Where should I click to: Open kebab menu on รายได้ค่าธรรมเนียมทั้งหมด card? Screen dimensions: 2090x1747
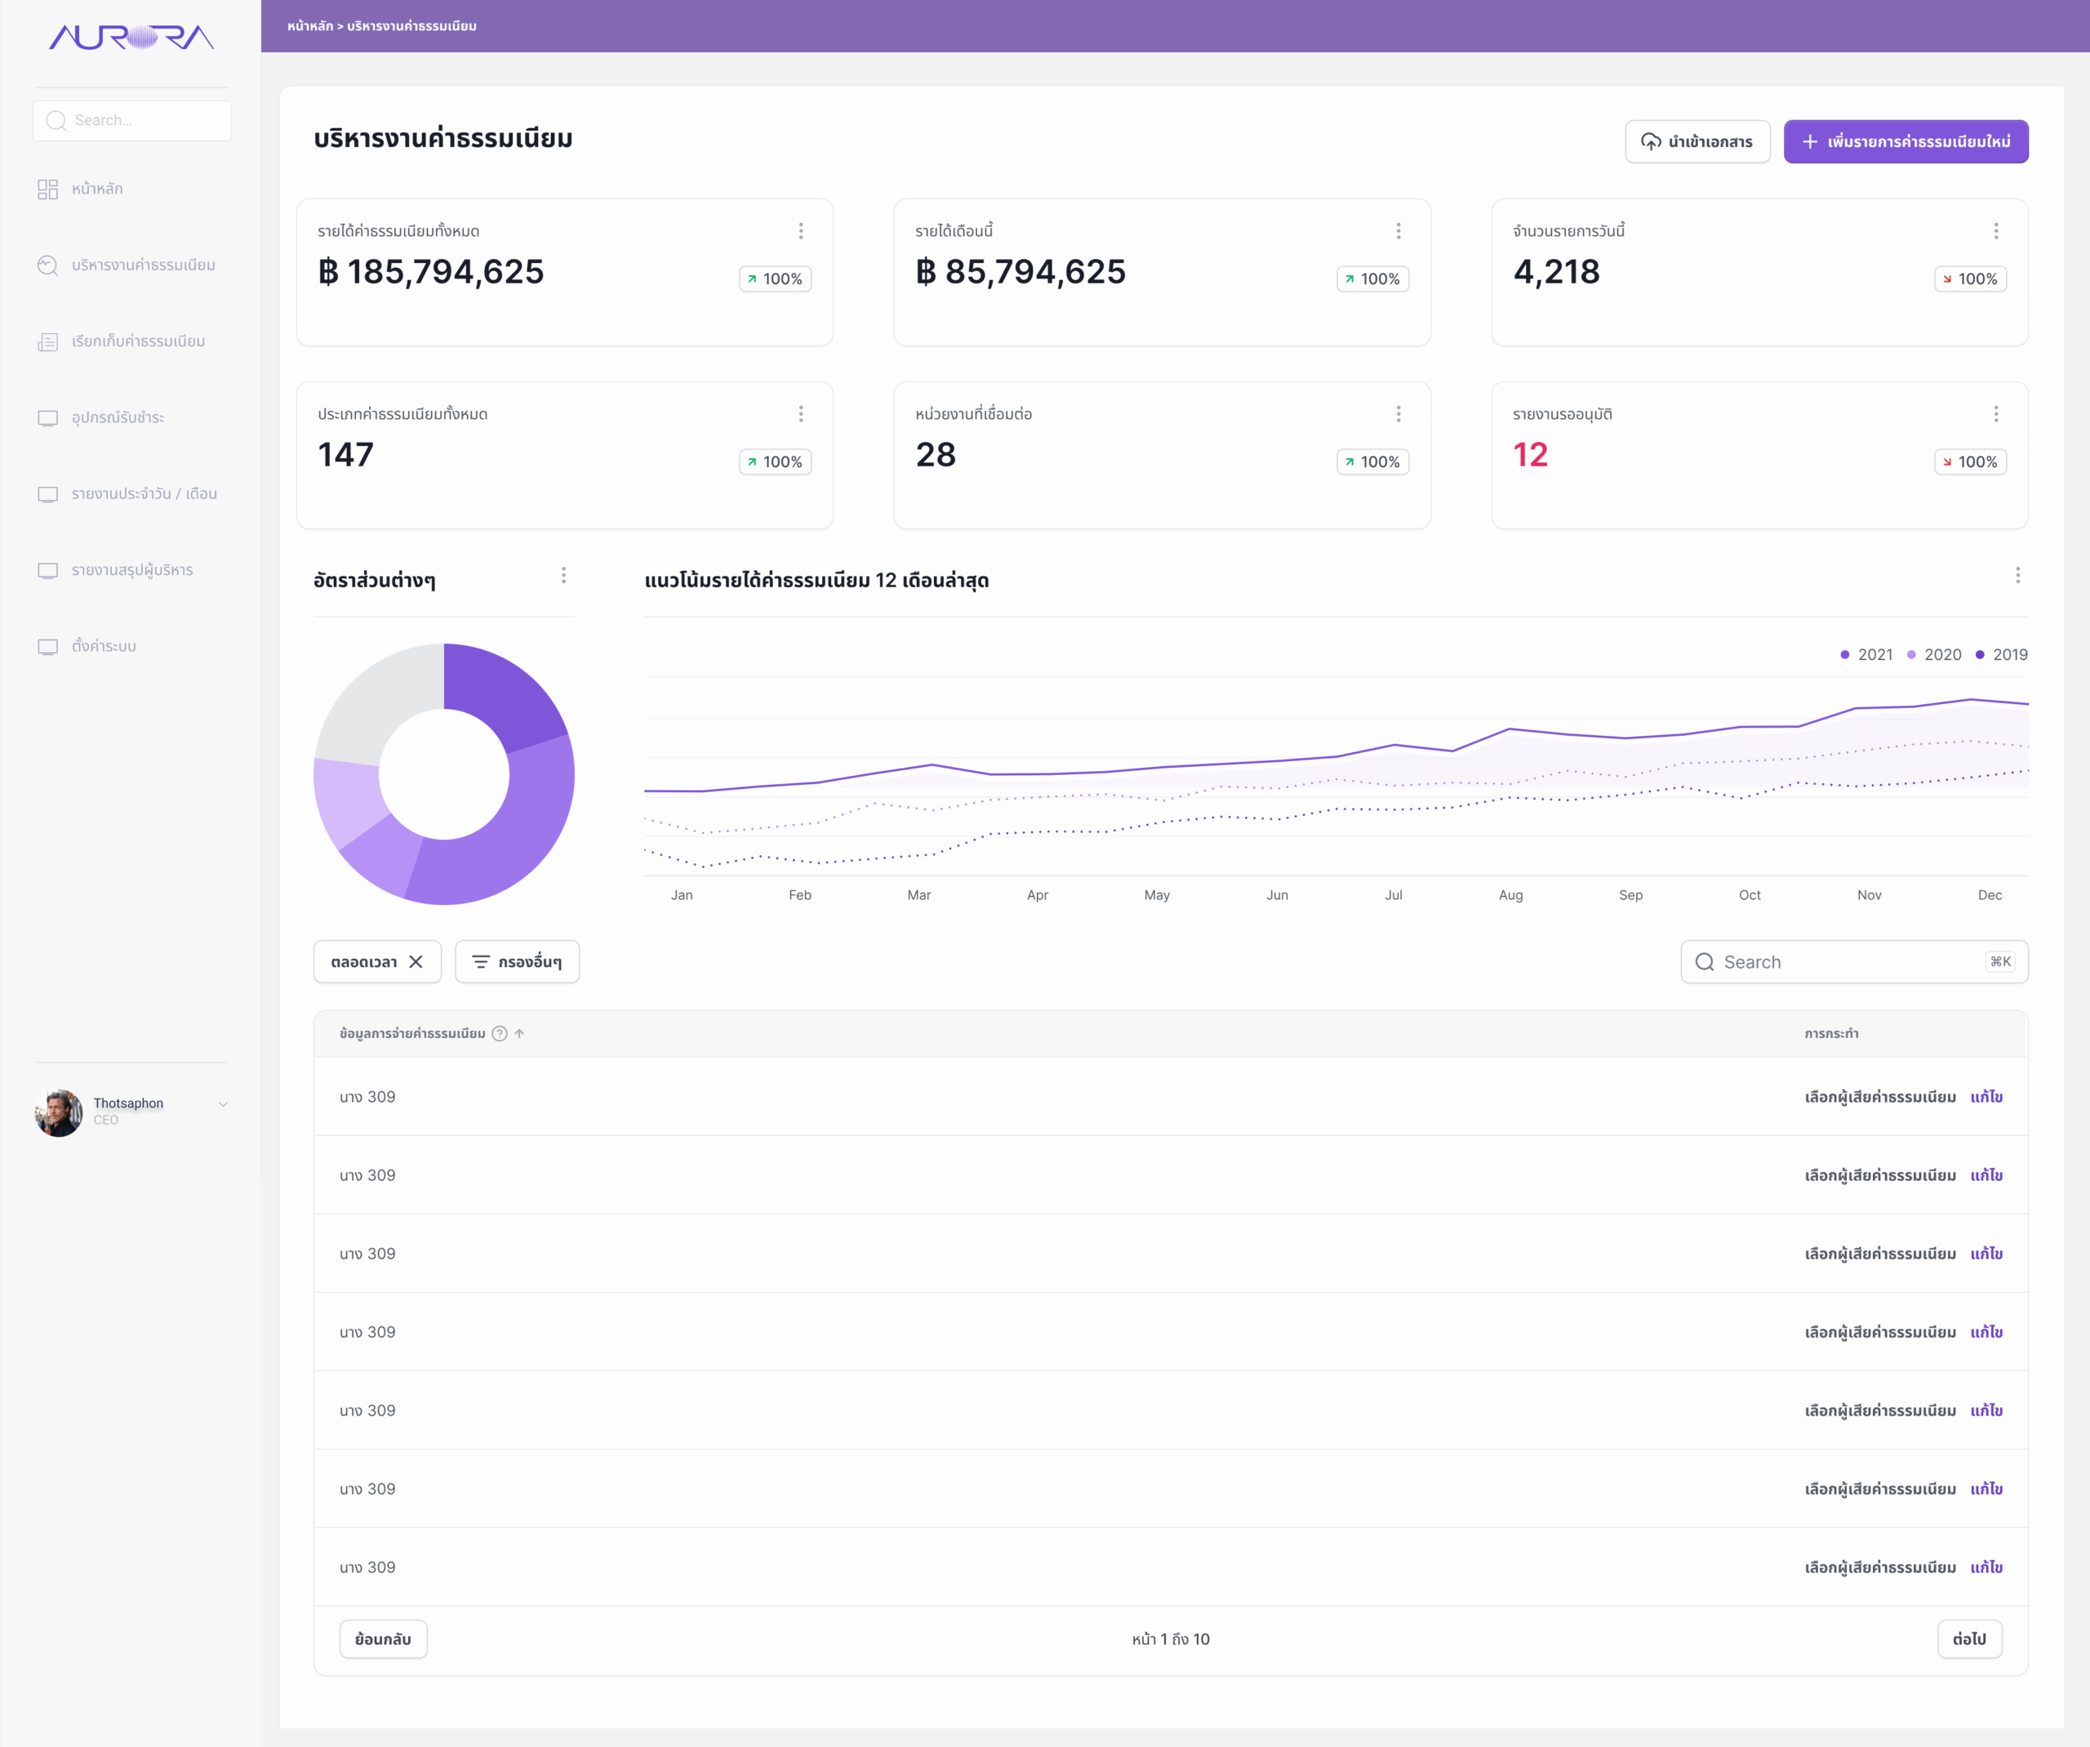click(800, 231)
